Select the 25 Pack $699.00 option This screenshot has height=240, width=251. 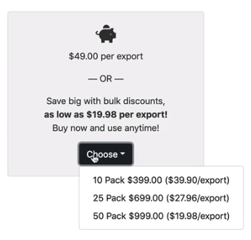(161, 198)
